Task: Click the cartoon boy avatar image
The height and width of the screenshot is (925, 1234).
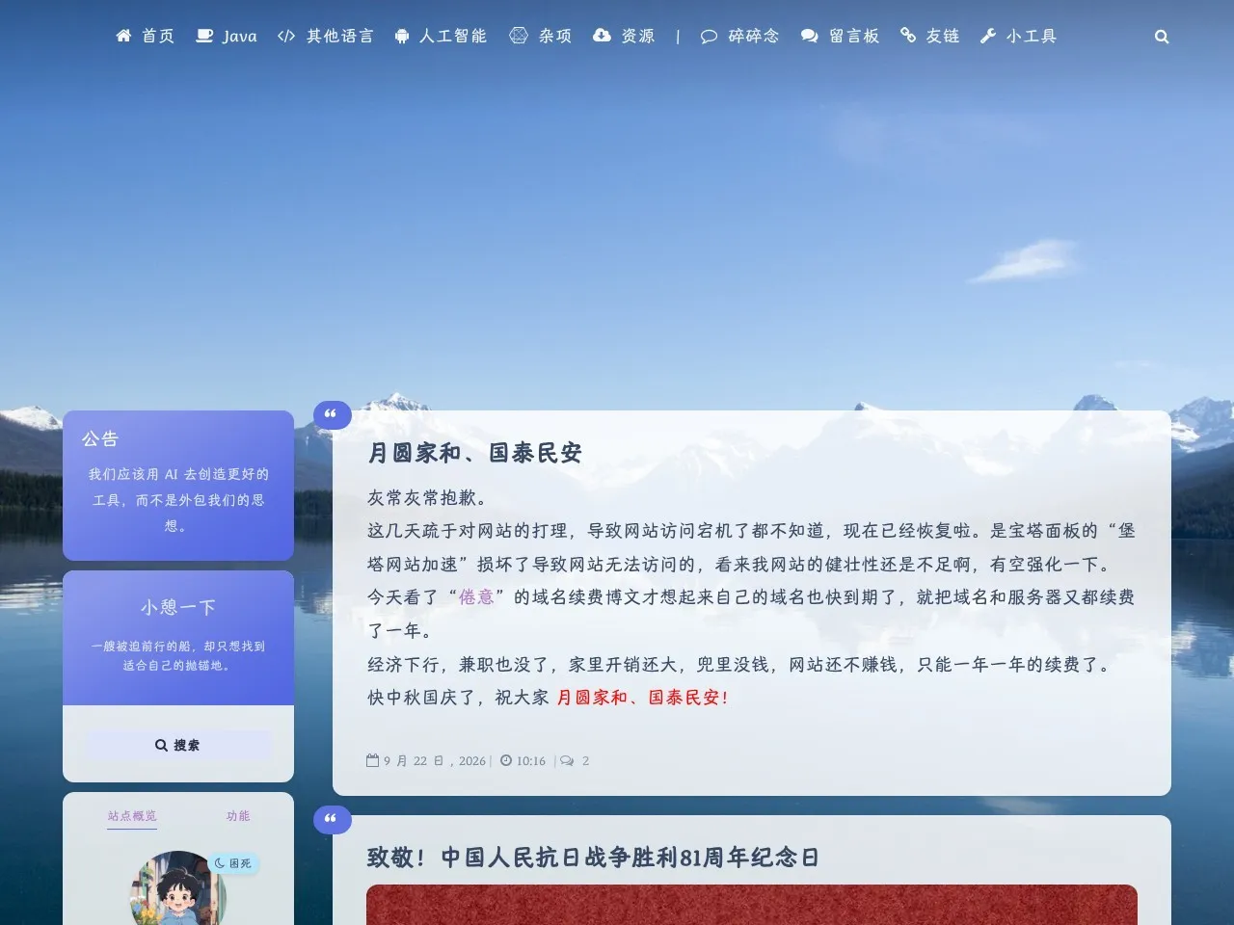Action: 178,888
